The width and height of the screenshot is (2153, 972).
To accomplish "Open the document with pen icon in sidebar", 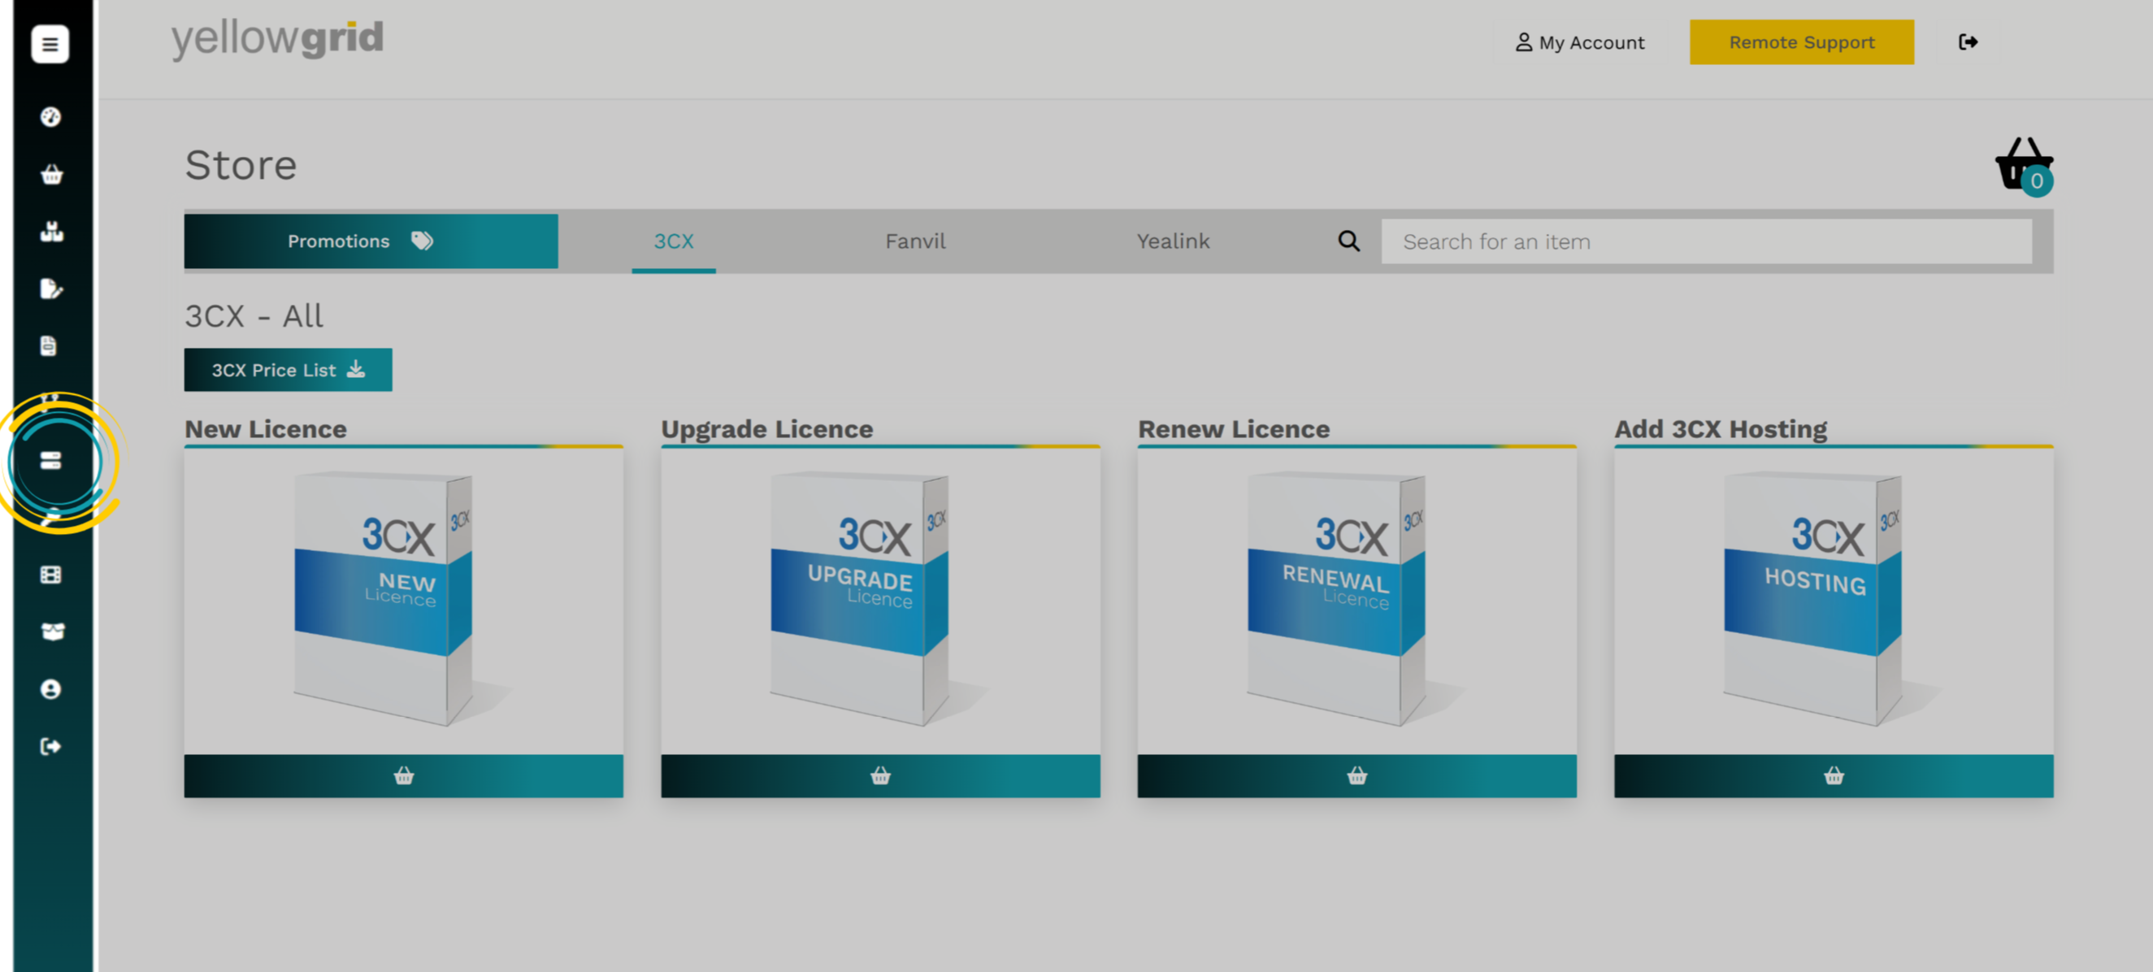I will click(x=51, y=289).
